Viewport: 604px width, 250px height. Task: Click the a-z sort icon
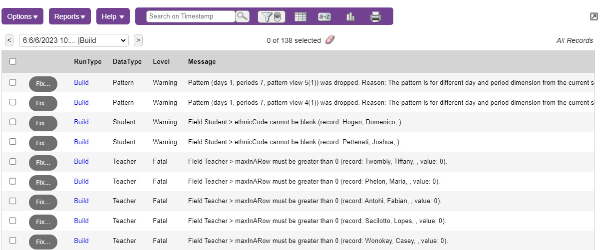324,16
